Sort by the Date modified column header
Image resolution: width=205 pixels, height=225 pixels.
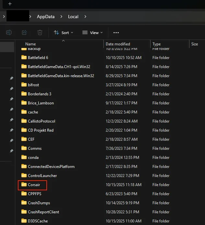118,44
